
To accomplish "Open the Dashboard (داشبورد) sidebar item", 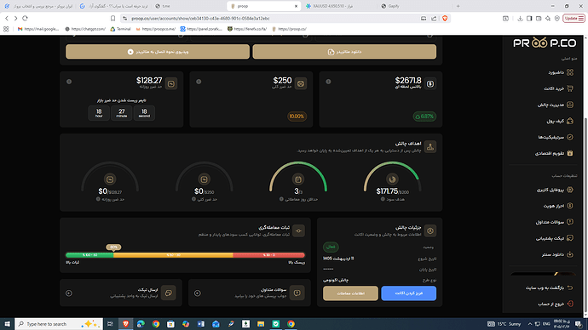I will click(560, 72).
